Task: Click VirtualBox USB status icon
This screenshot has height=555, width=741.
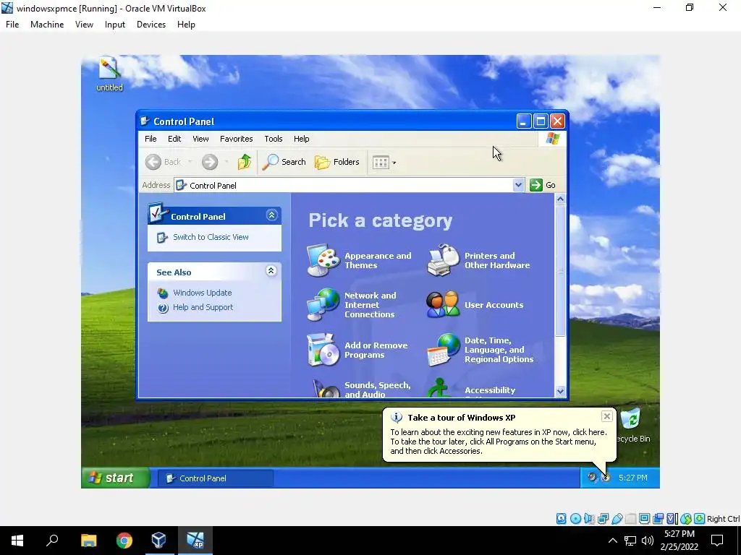Action: 617,519
